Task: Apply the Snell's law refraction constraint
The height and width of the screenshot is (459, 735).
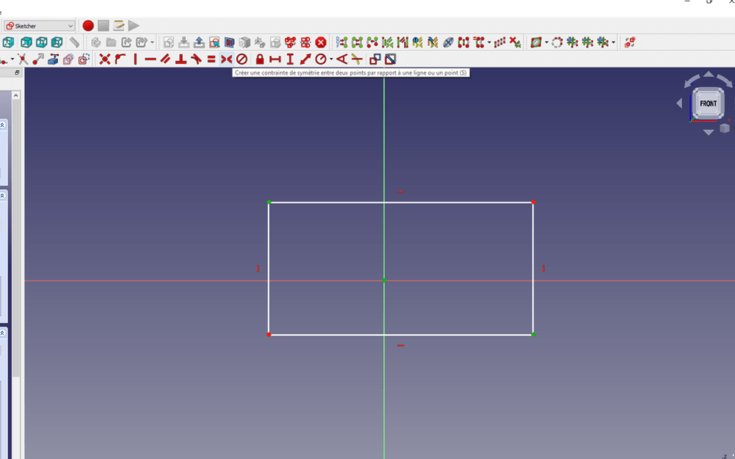Action: (x=357, y=59)
